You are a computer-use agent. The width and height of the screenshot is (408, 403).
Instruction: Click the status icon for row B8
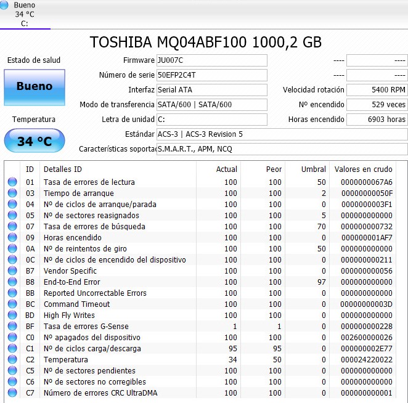coord(12,282)
